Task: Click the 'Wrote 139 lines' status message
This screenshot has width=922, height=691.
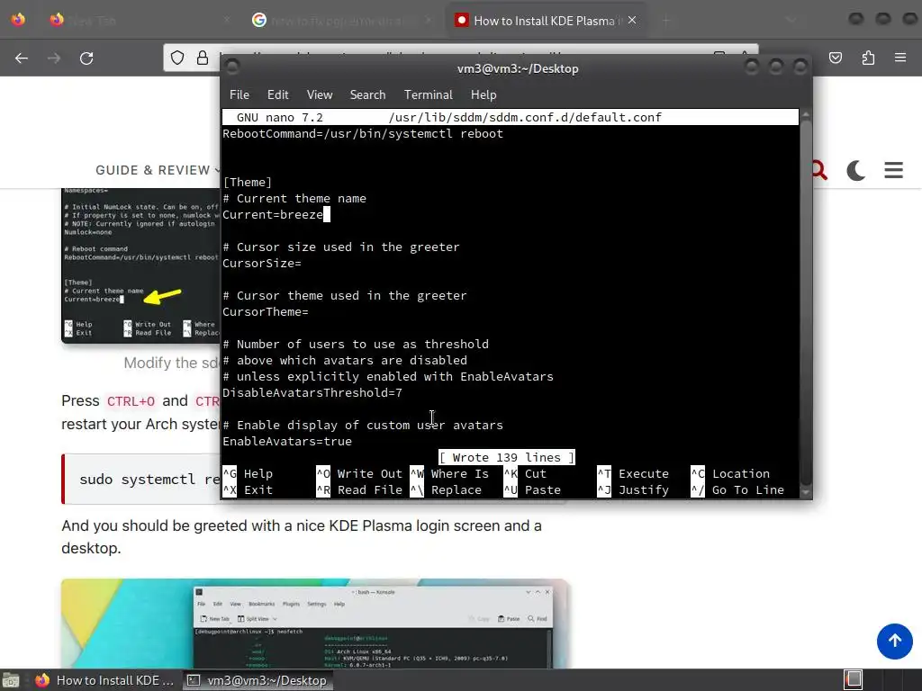Action: point(506,457)
